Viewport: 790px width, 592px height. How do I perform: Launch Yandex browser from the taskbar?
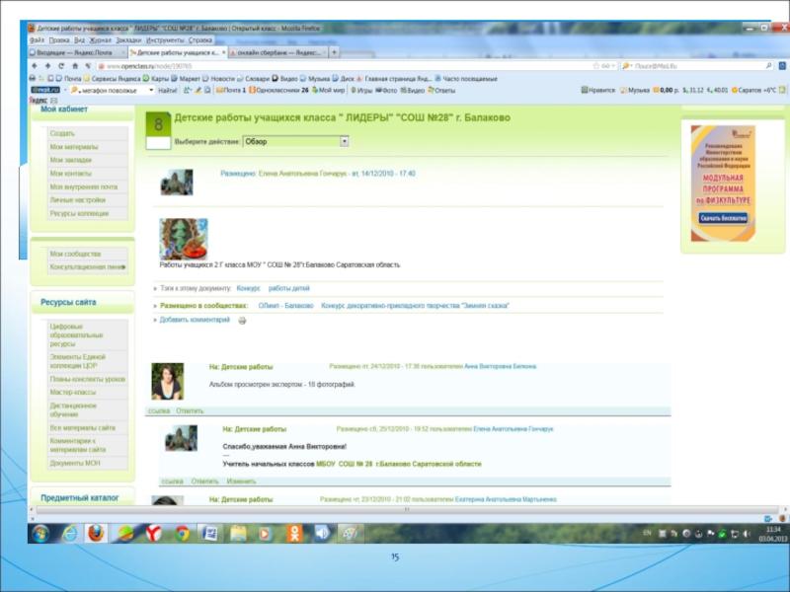153,533
